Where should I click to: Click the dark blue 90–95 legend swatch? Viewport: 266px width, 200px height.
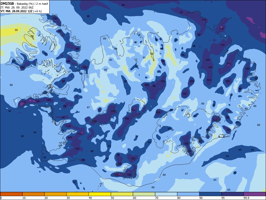210,194
